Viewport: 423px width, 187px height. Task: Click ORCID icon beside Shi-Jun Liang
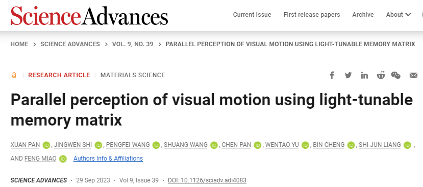coord(407,145)
